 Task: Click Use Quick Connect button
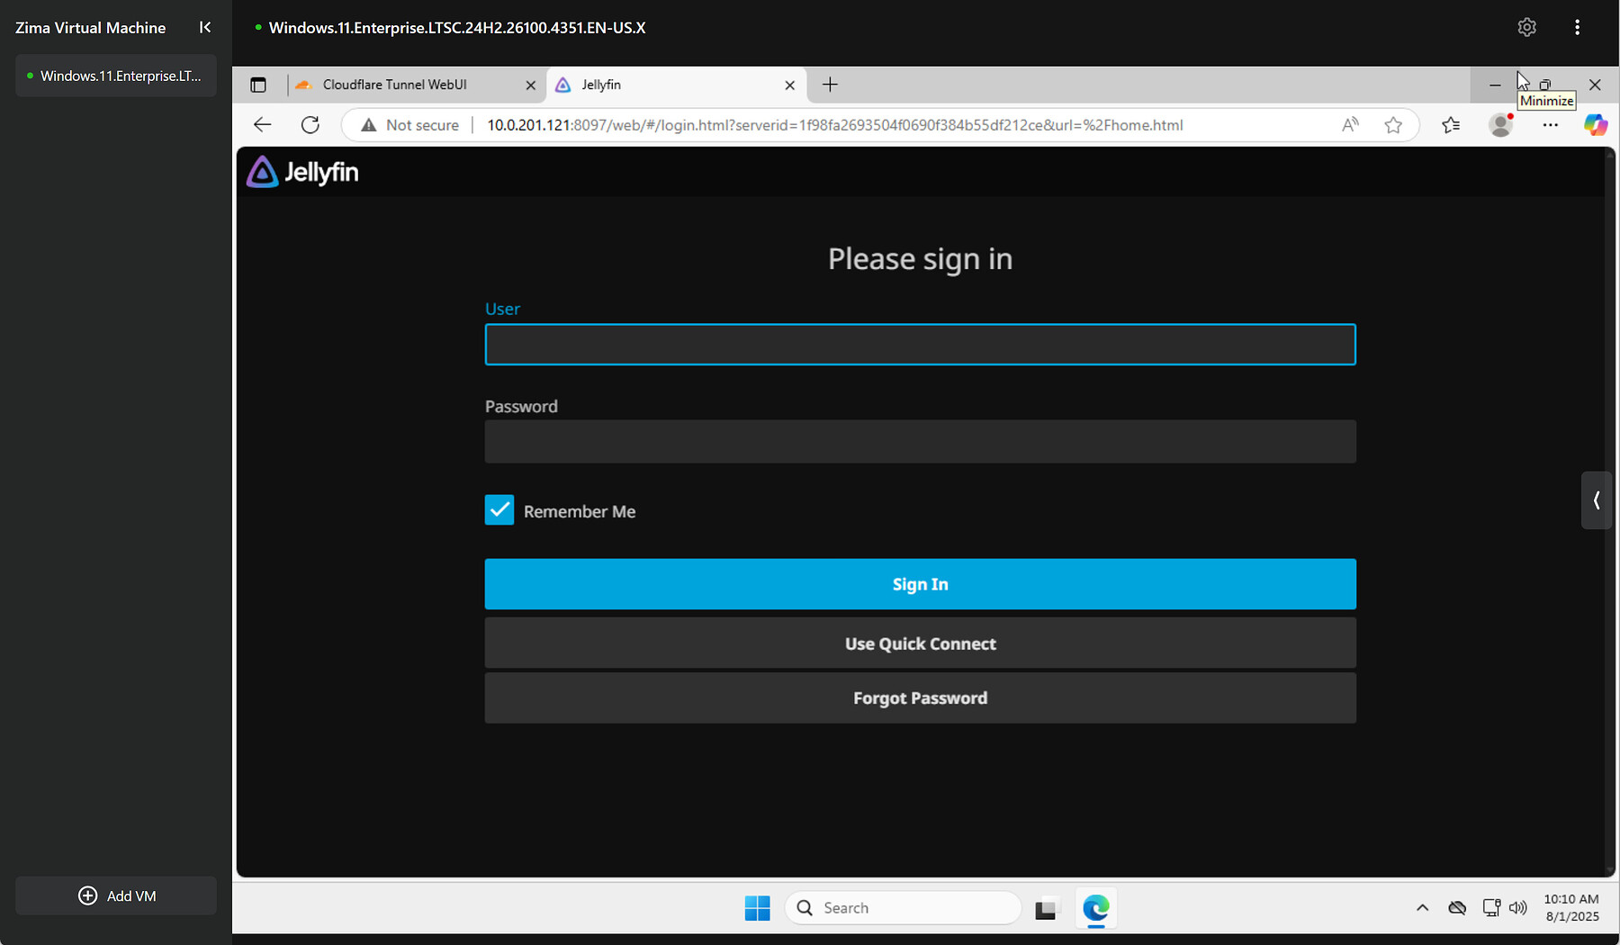(x=920, y=643)
